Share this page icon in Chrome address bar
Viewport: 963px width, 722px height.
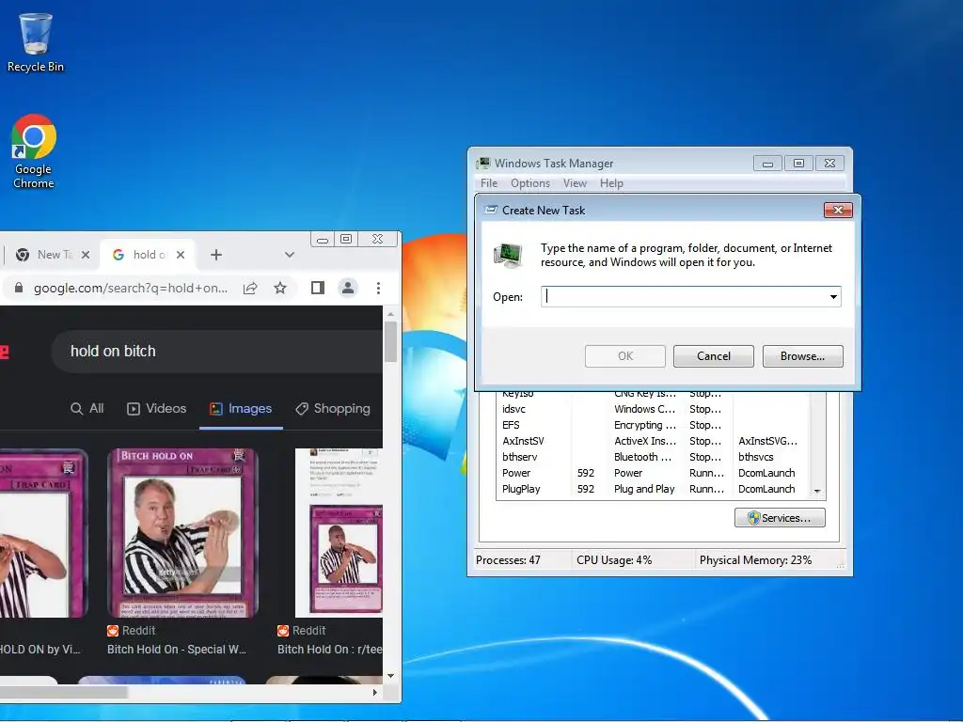coord(250,288)
